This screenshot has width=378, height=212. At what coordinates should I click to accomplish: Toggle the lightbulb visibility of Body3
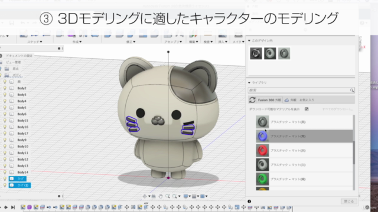[x=5, y=95]
